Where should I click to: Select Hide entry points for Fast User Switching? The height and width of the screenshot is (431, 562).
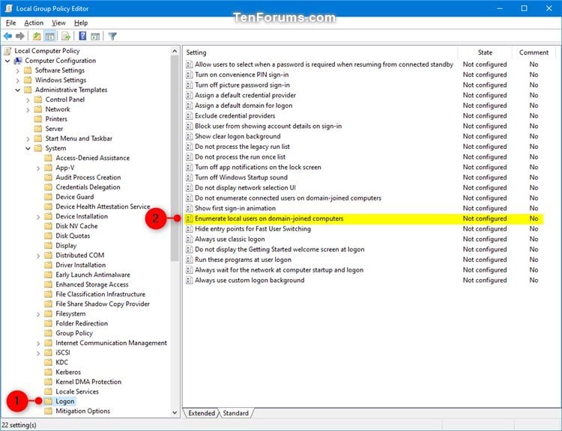coord(364,229)
